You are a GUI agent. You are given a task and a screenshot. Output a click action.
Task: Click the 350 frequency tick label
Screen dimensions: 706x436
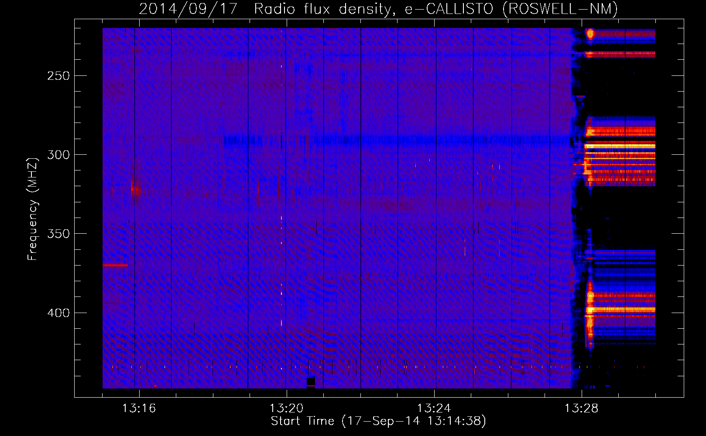[x=58, y=234]
